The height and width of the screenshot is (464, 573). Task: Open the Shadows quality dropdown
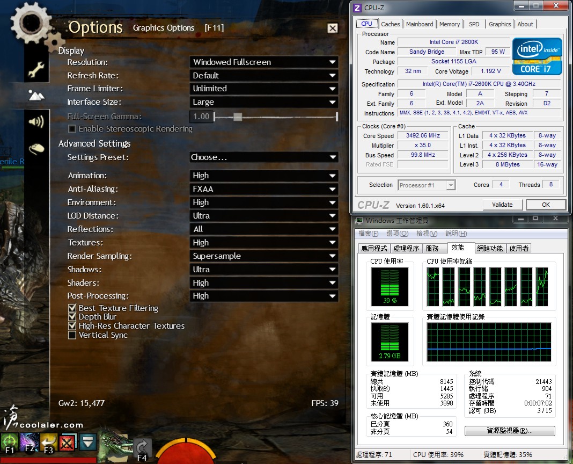coord(263,270)
